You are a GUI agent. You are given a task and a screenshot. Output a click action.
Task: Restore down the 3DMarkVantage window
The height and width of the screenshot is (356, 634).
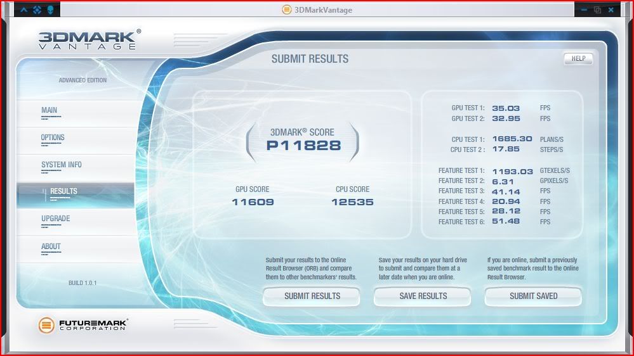[597, 10]
